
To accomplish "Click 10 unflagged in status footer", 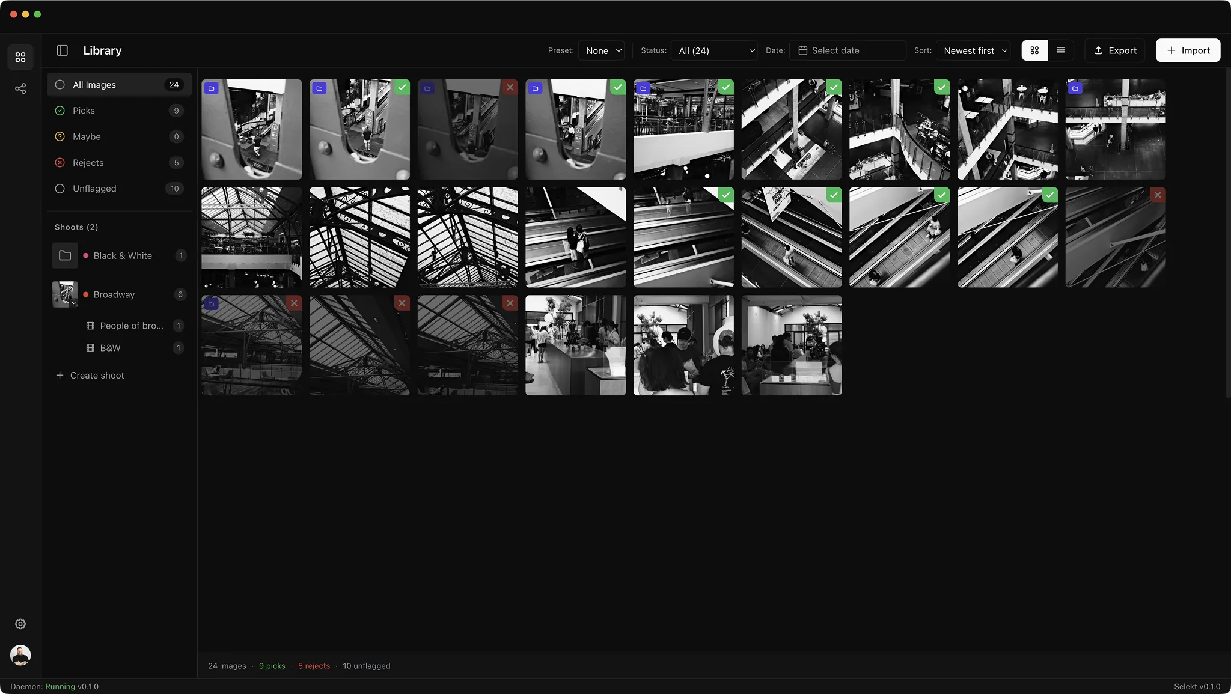I will [367, 666].
